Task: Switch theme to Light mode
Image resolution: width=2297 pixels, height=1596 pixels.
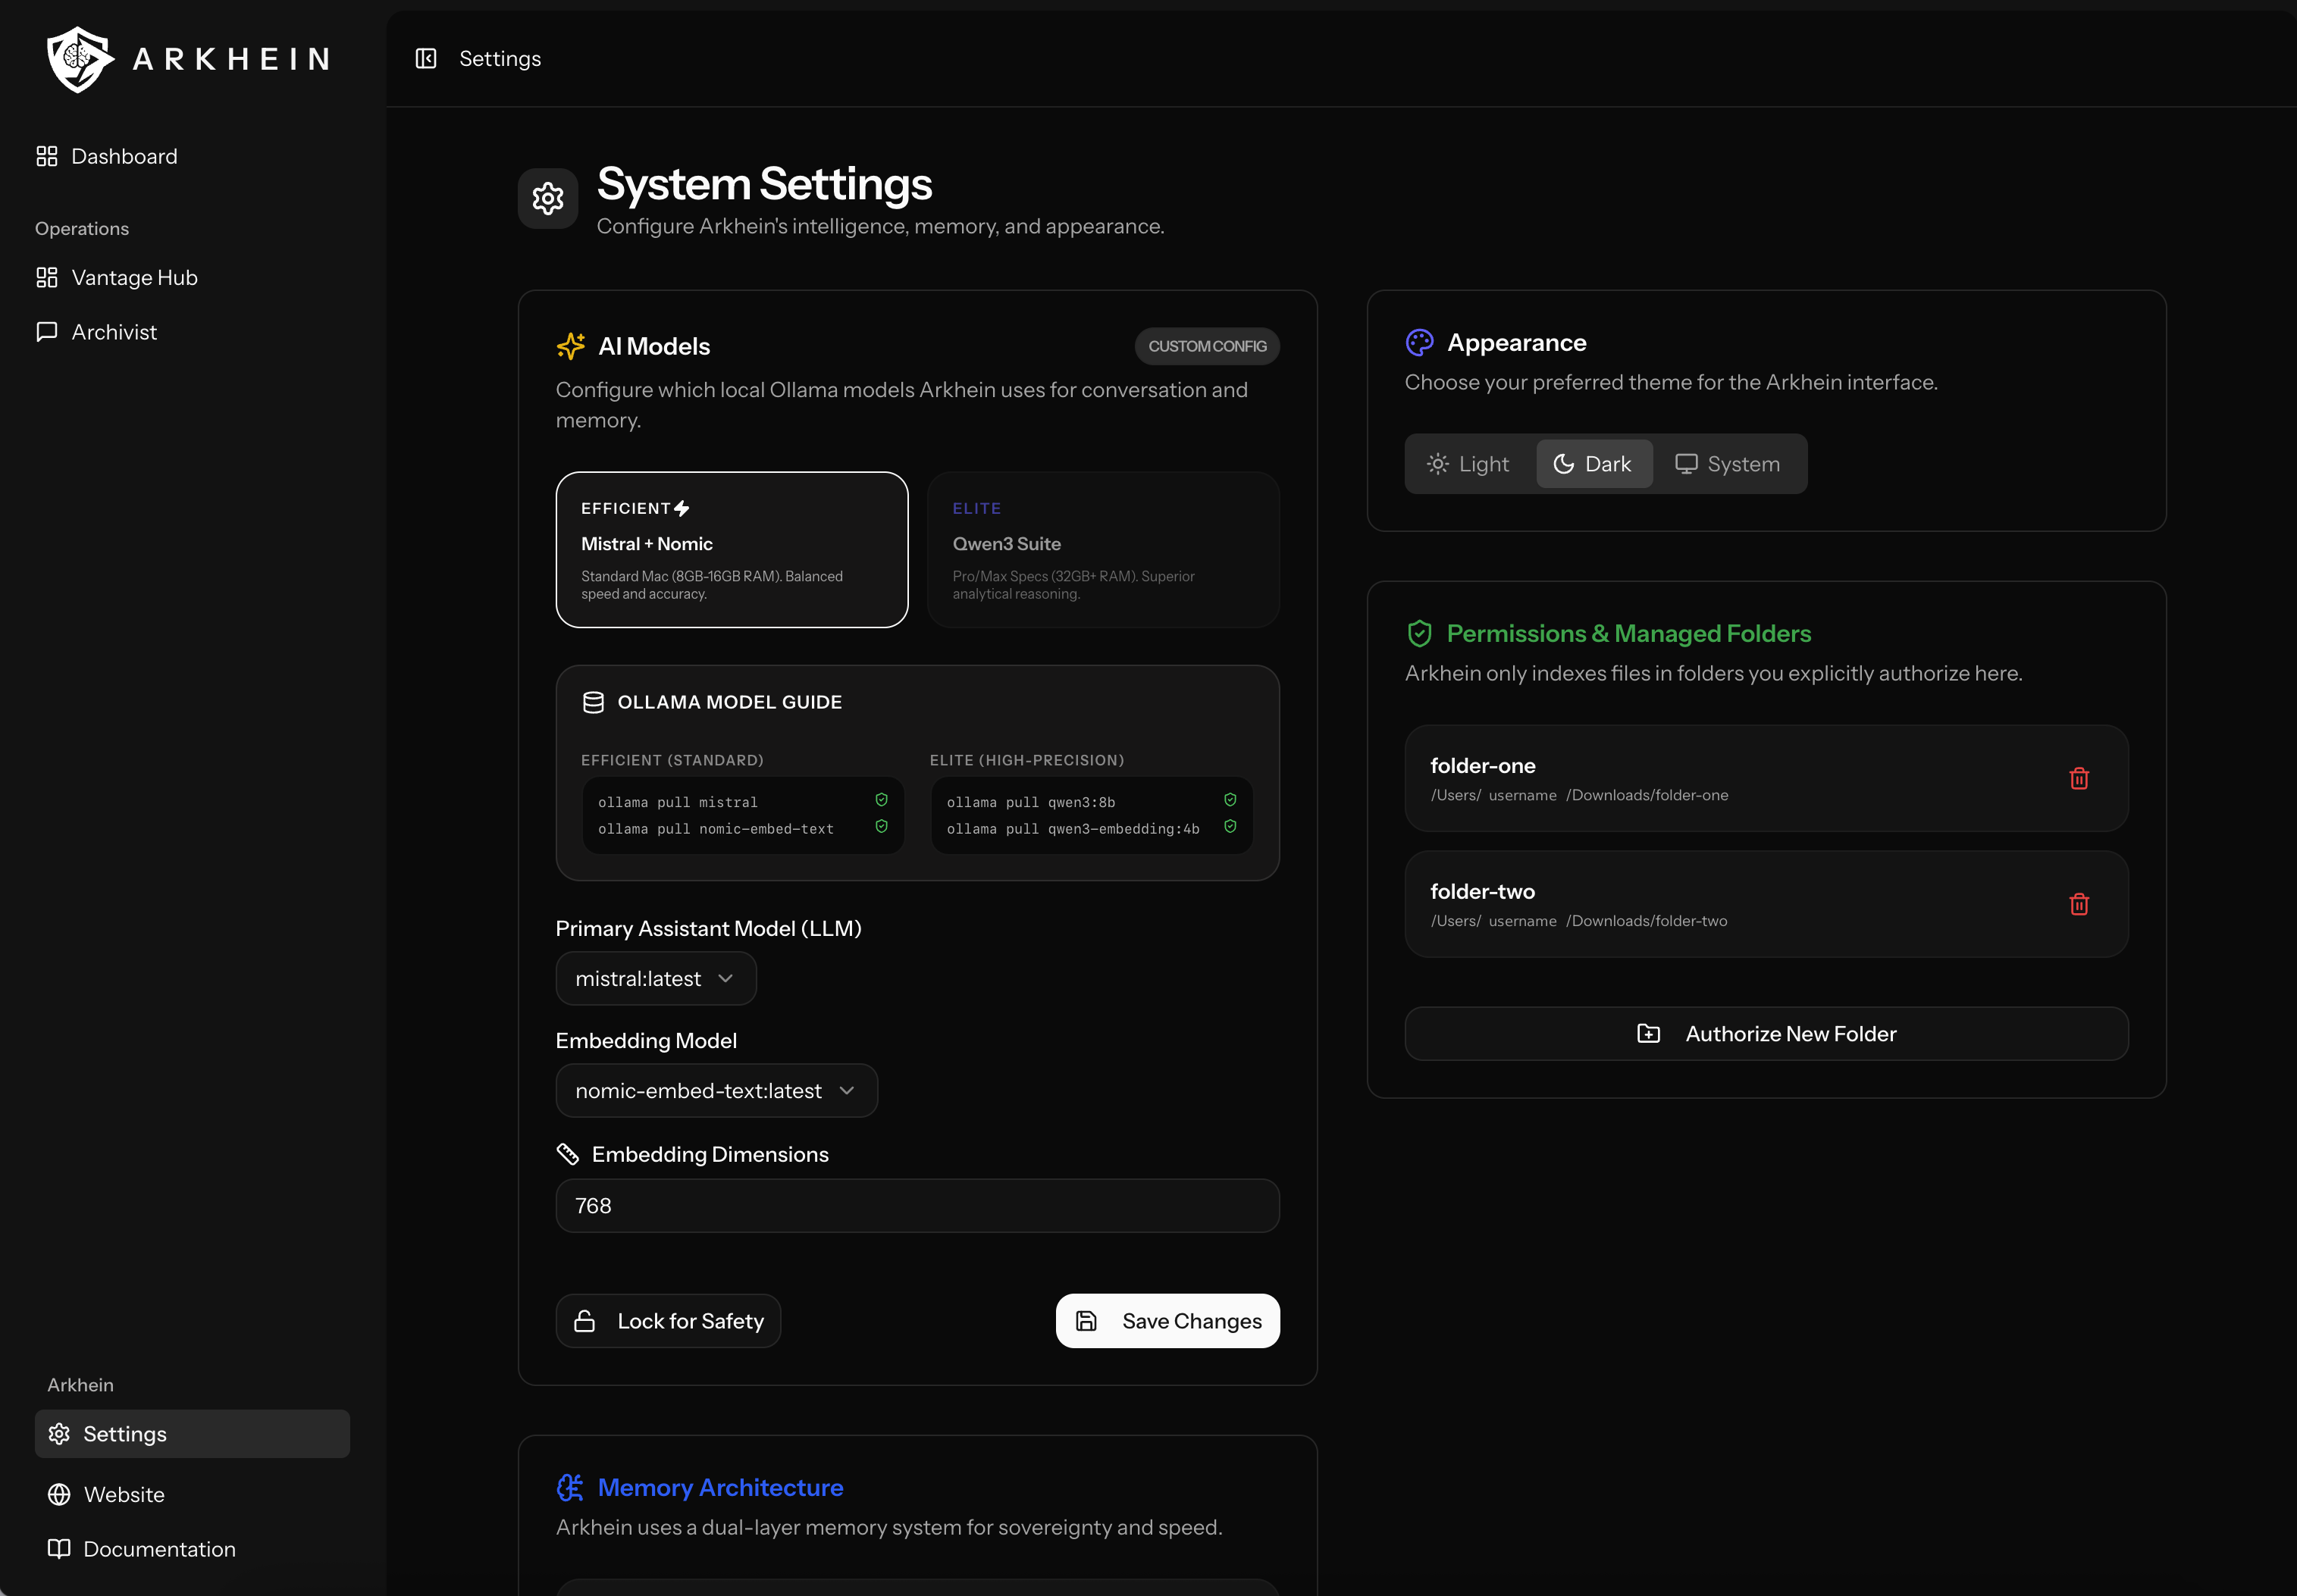Action: (1467, 463)
